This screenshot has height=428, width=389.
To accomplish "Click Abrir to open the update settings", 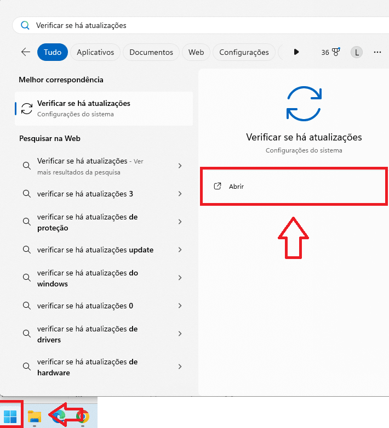I will 237,187.
